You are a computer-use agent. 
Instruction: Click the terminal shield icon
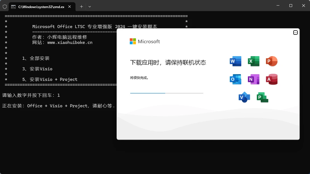(x=5, y=7)
